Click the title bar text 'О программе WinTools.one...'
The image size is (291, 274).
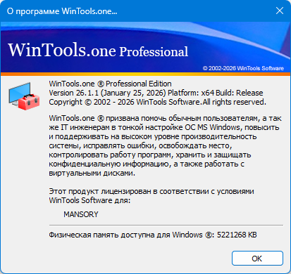coord(62,11)
